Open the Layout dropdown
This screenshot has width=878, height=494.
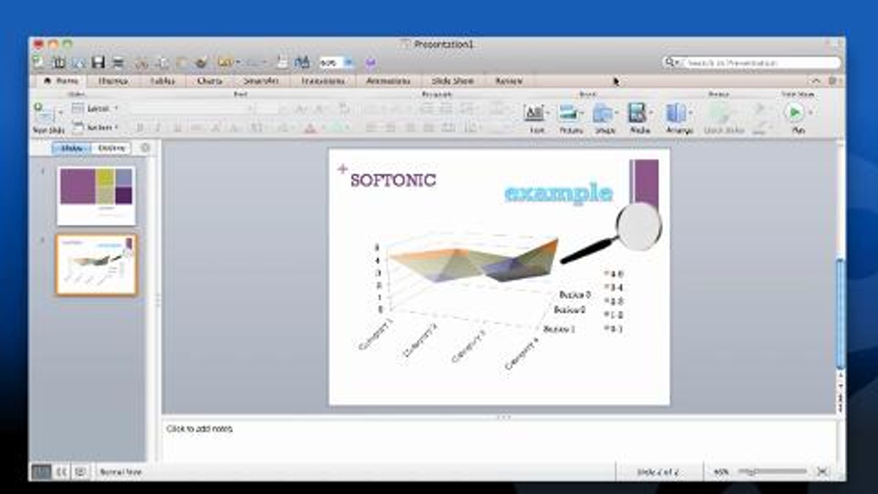97,108
